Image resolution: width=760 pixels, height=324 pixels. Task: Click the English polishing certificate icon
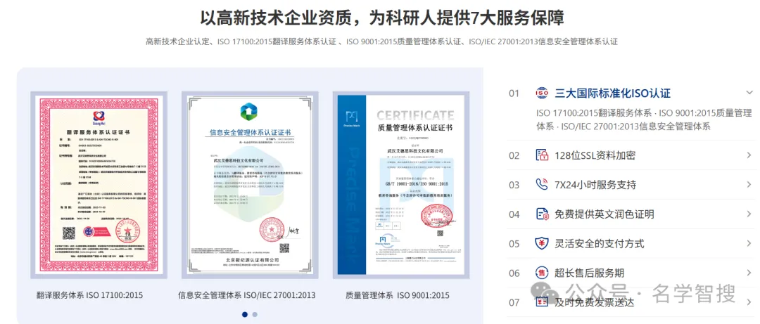542,214
